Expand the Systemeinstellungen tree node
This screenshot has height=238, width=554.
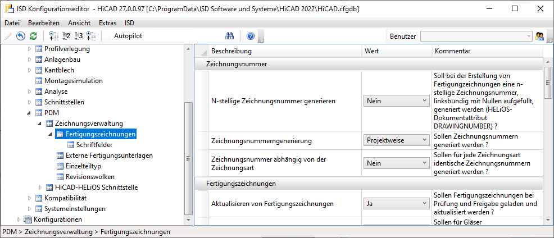coord(30,209)
